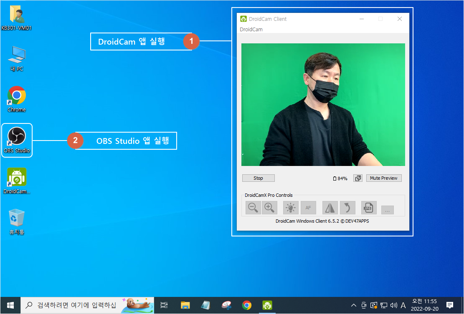Launch DroidCam from the taskbar
This screenshot has width=464, height=314.
(x=267, y=305)
